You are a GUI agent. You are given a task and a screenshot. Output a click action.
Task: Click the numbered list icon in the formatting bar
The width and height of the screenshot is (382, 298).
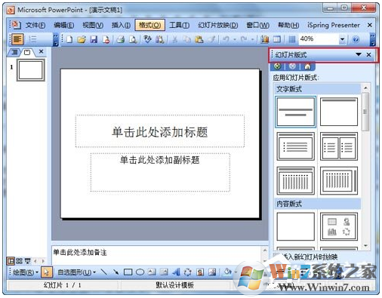[32, 39]
